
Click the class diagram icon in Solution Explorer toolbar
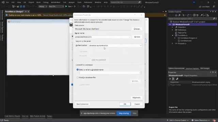click(208, 15)
